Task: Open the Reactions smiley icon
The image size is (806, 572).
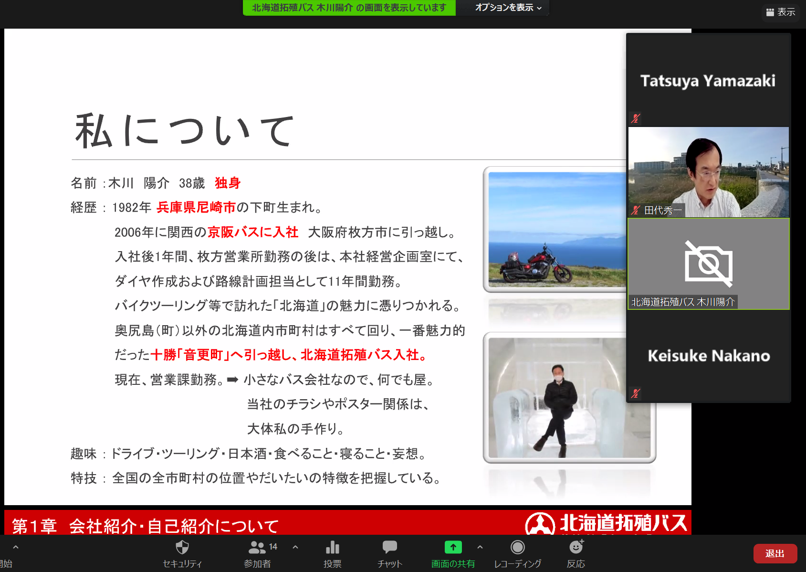Action: (x=576, y=547)
